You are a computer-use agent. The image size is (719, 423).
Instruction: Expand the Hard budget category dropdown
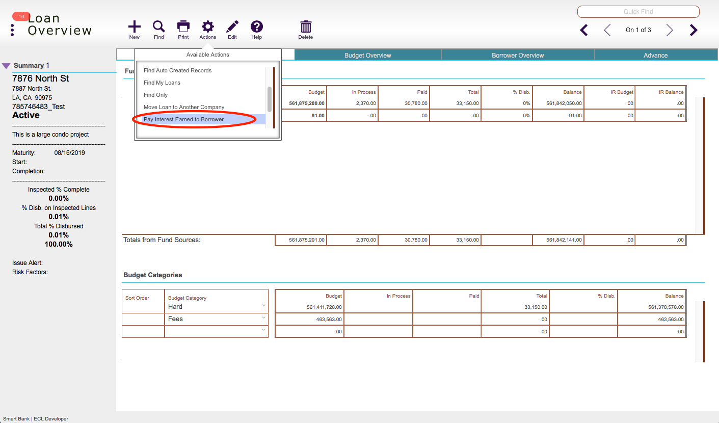click(x=263, y=306)
